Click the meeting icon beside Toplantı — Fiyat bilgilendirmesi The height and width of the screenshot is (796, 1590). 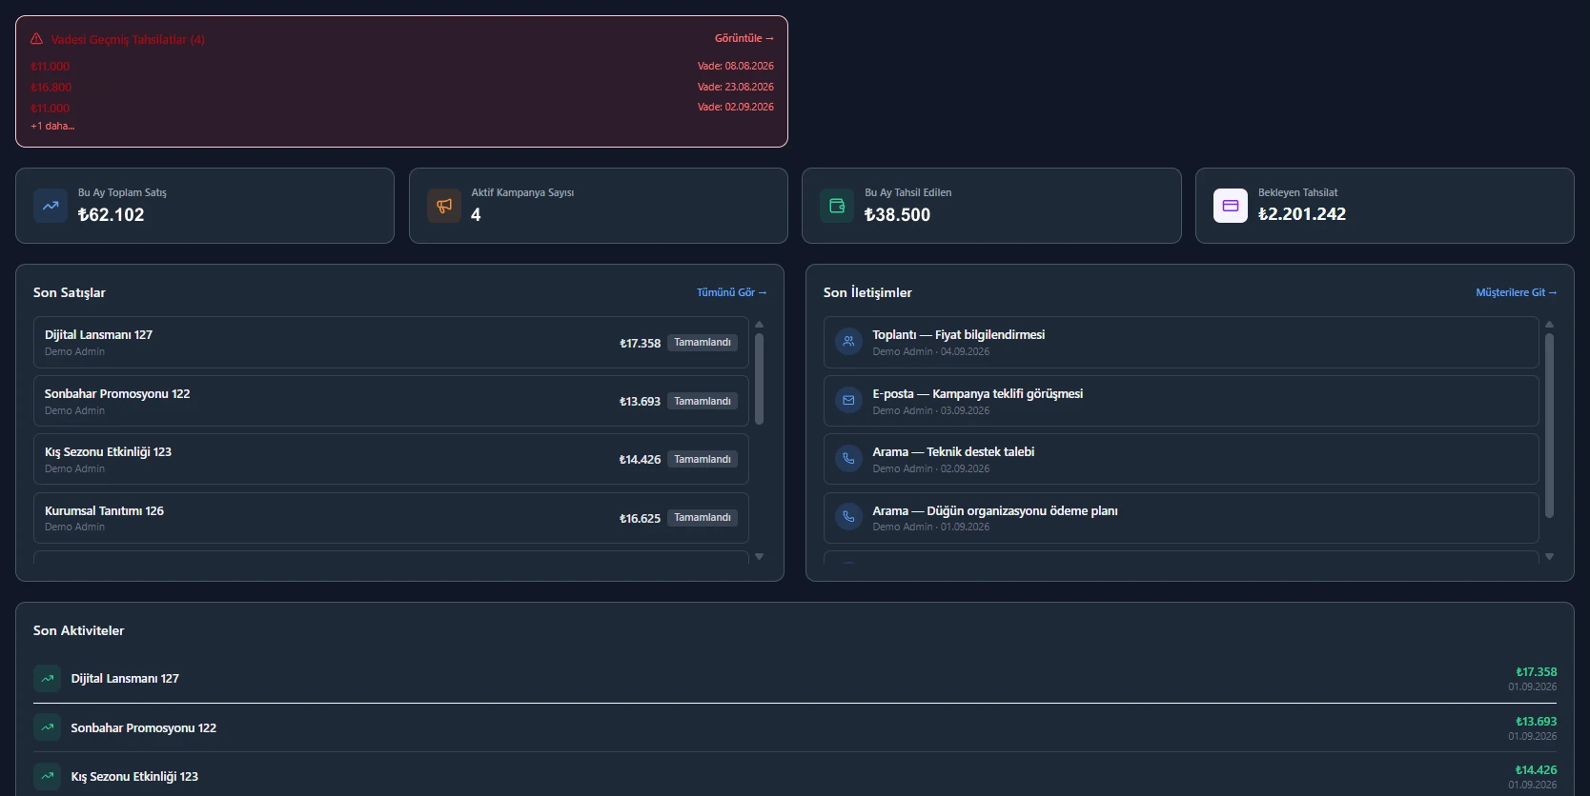pos(848,341)
